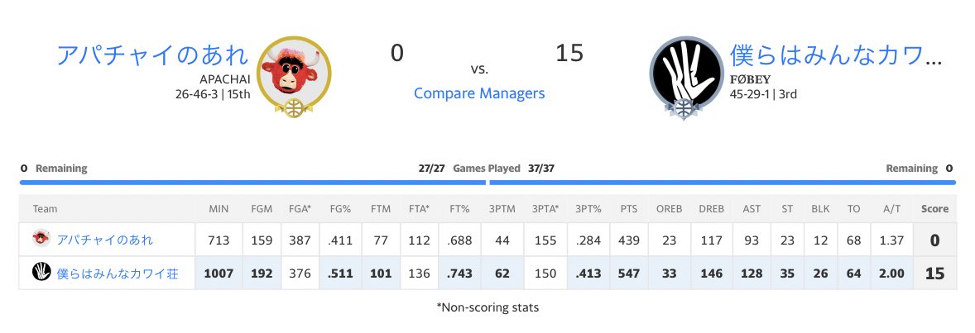Open 僕らはみんなカワイ荘 link in stats table

pos(117,273)
